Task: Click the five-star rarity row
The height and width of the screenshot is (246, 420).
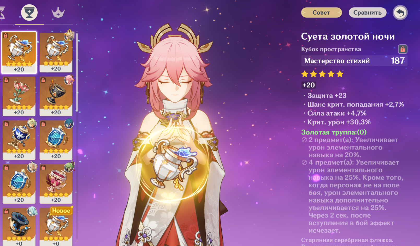Action: click(322, 74)
